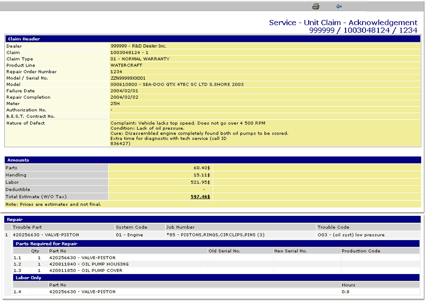
Task: Click the Deductible row label
Action: 18,189
